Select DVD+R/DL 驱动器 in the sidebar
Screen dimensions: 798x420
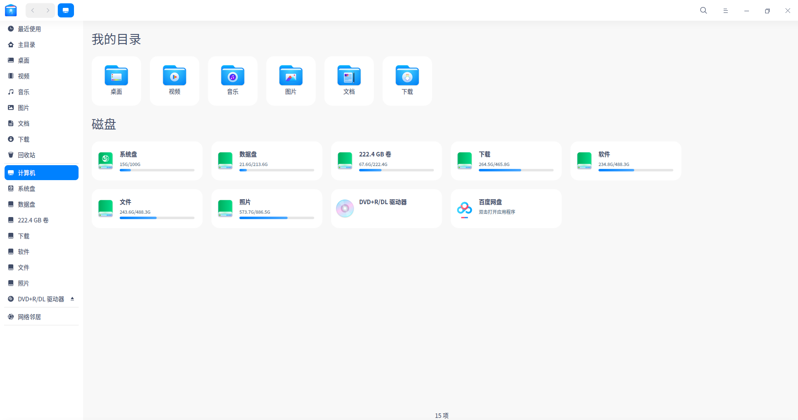tap(41, 299)
